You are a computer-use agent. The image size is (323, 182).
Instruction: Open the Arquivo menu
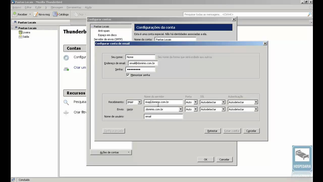tap(17, 7)
